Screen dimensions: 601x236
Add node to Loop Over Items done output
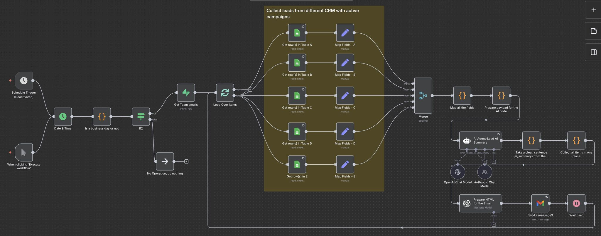coord(250,89)
